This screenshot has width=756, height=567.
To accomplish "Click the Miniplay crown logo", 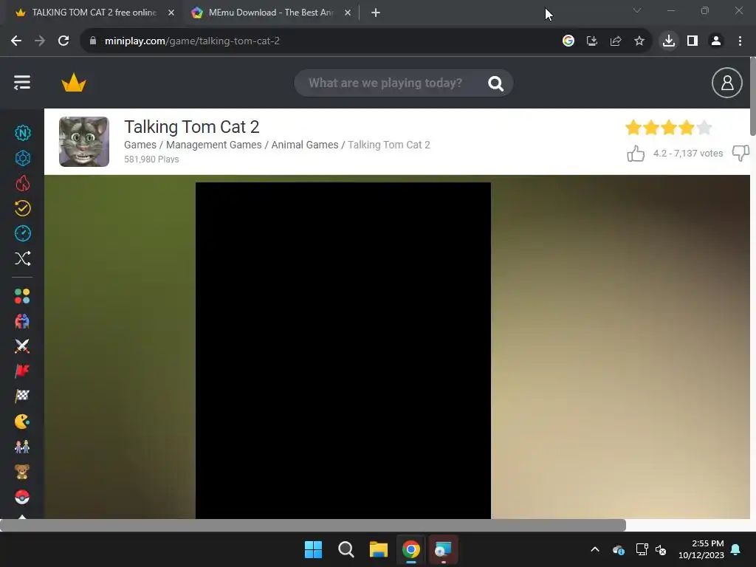I will click(x=74, y=83).
